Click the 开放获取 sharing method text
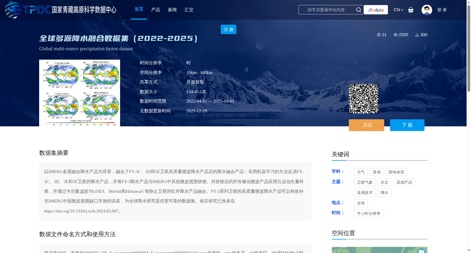471x253 pixels. pyautogui.click(x=195, y=82)
